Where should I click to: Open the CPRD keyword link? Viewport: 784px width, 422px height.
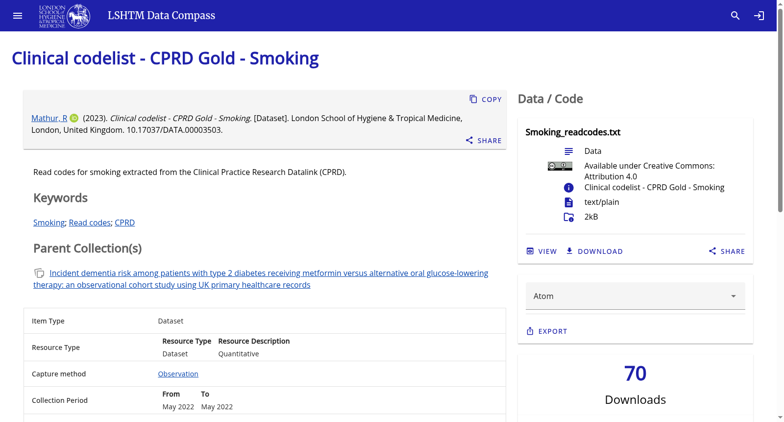[124, 223]
